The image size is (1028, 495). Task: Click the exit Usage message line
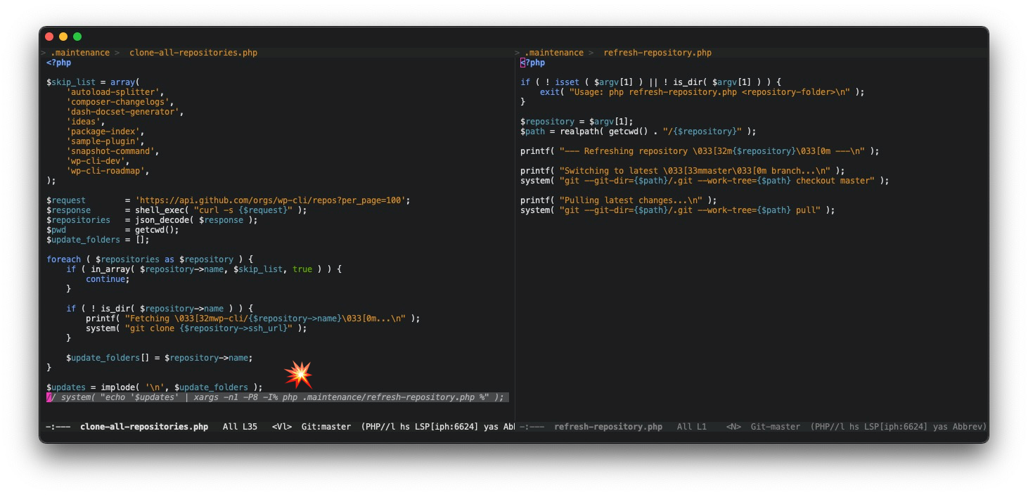click(702, 92)
